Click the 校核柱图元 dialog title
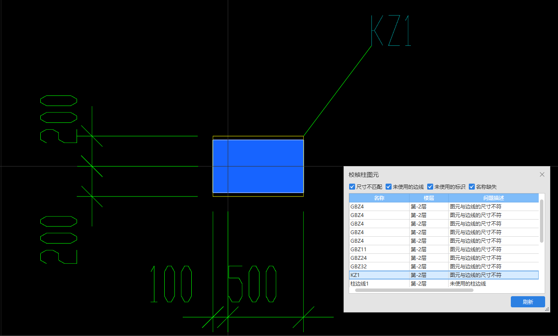This screenshot has height=336, width=558. click(364, 175)
